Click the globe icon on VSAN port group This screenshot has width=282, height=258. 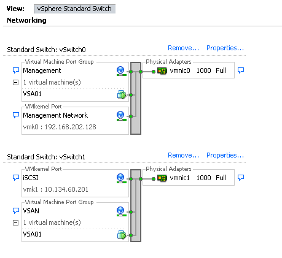point(121,211)
